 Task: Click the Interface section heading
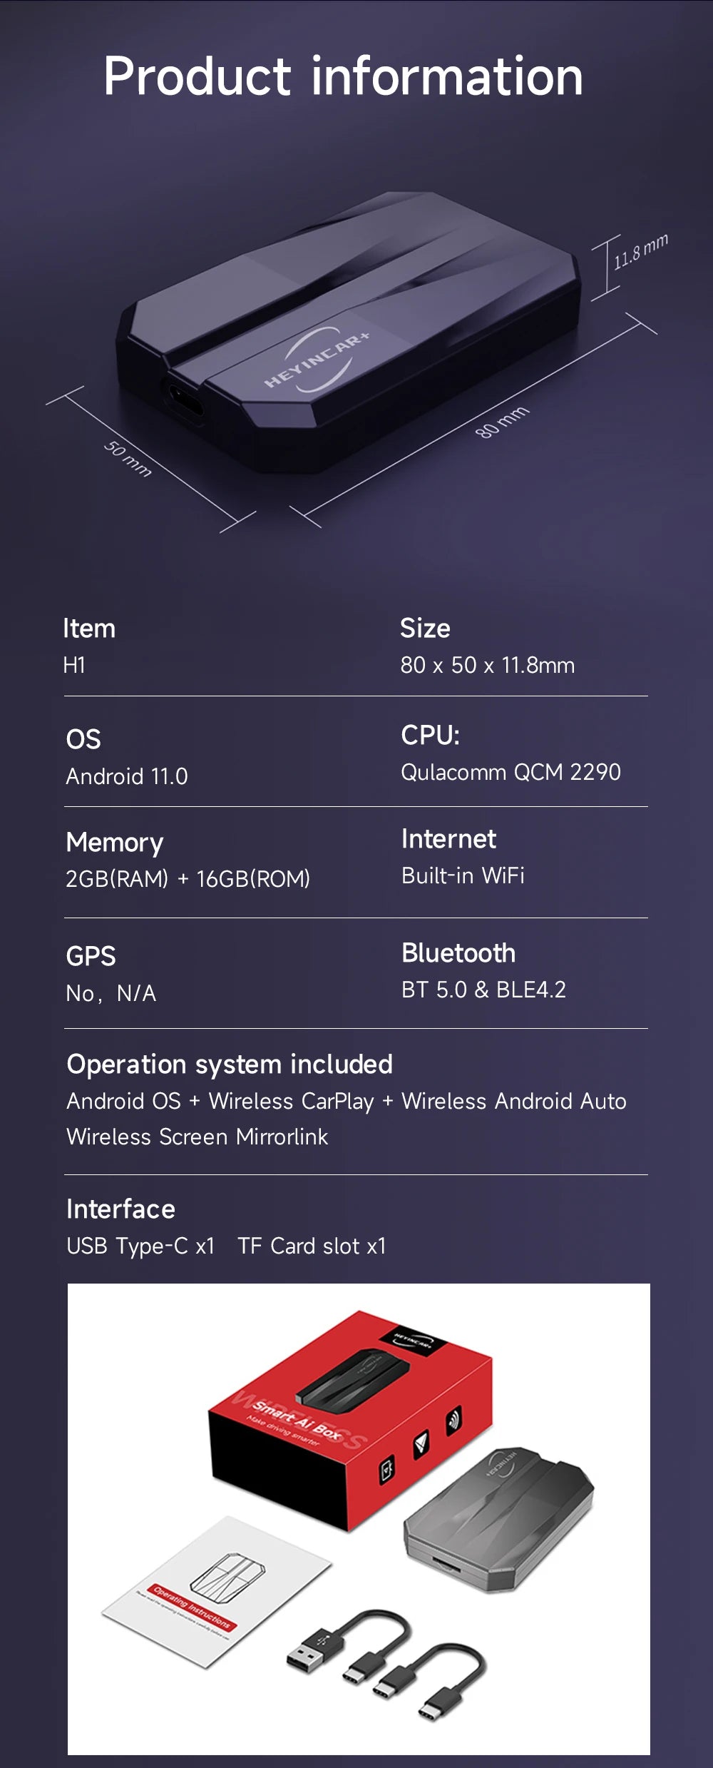[x=120, y=1209]
